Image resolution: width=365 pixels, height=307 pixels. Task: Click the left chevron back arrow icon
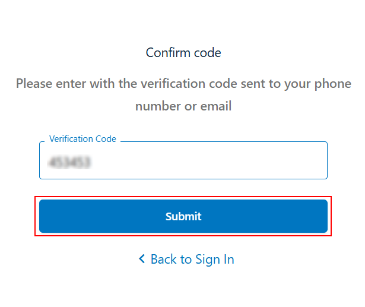pyautogui.click(x=142, y=259)
